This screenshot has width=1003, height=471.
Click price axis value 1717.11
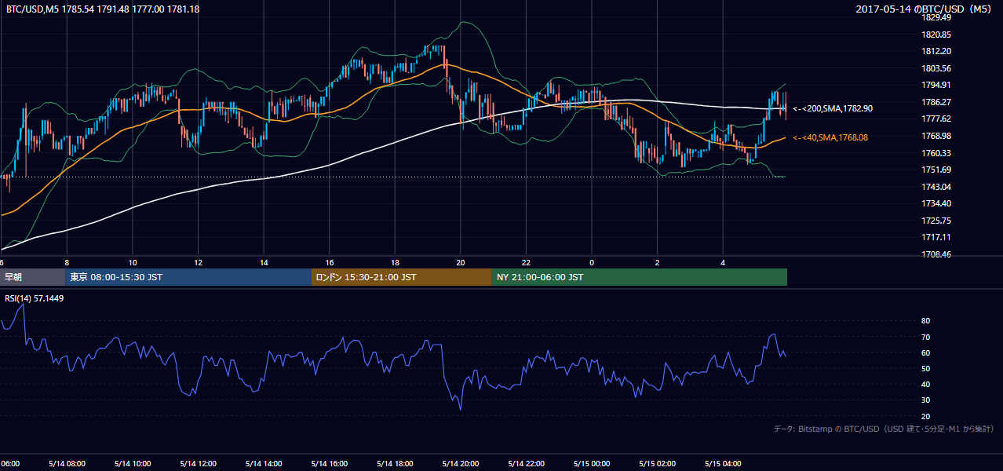tap(936, 237)
